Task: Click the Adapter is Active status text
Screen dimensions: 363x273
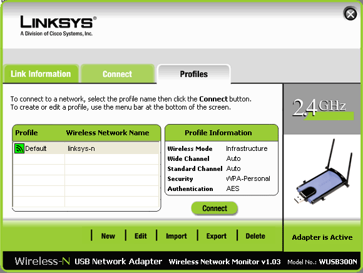Action: pyautogui.click(x=322, y=237)
